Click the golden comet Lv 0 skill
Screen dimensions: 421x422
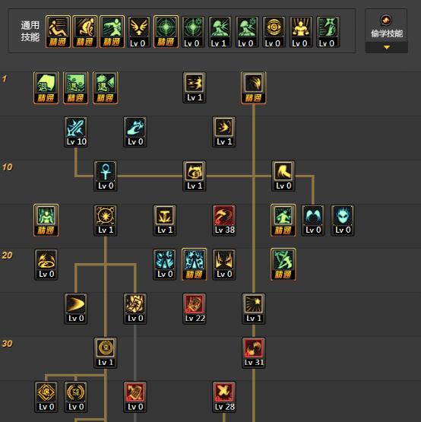point(76,309)
